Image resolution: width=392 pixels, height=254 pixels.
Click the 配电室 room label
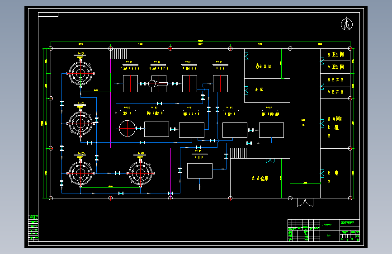pyautogui.click(x=333, y=177)
